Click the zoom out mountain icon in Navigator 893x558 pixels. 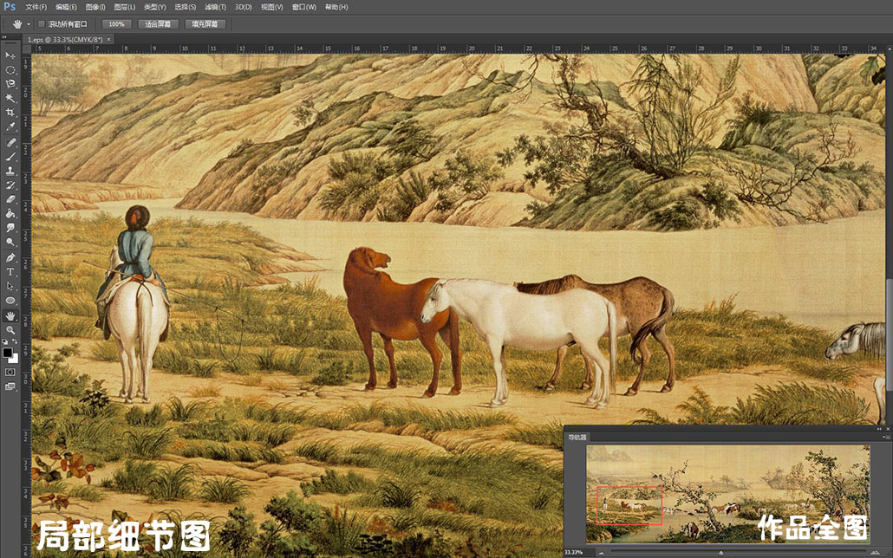tap(602, 552)
